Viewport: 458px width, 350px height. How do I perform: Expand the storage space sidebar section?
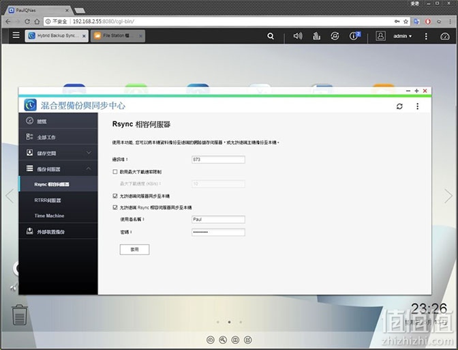[x=58, y=153]
